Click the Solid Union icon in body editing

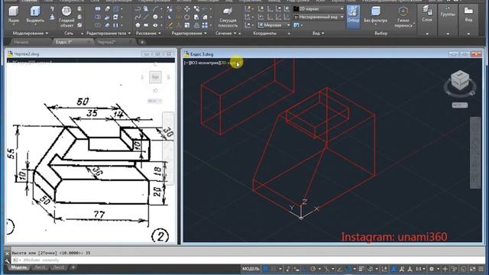(x=98, y=9)
